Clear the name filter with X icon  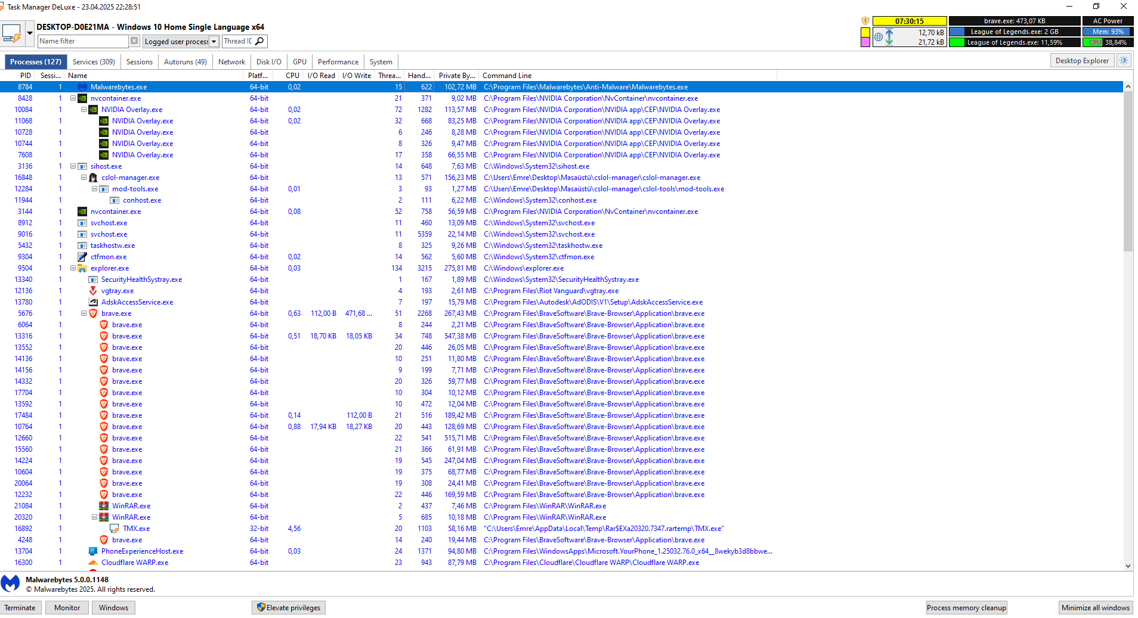pos(134,41)
